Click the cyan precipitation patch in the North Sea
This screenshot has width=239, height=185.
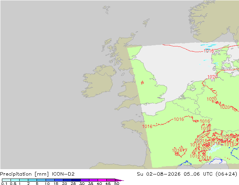(209, 45)
